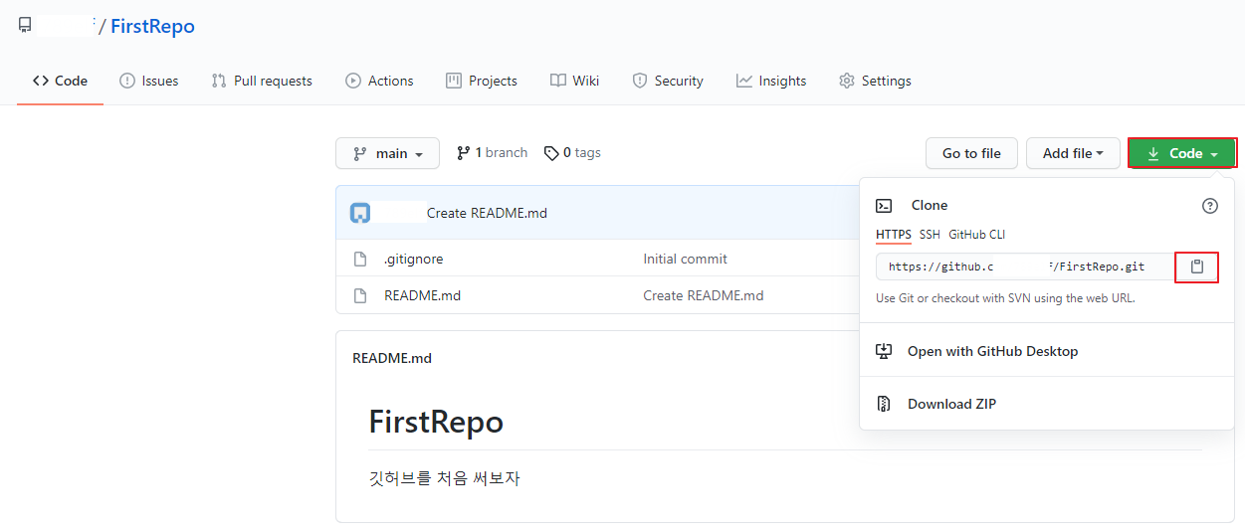
Task: Select the GitHub CLI clone option
Action: [976, 235]
